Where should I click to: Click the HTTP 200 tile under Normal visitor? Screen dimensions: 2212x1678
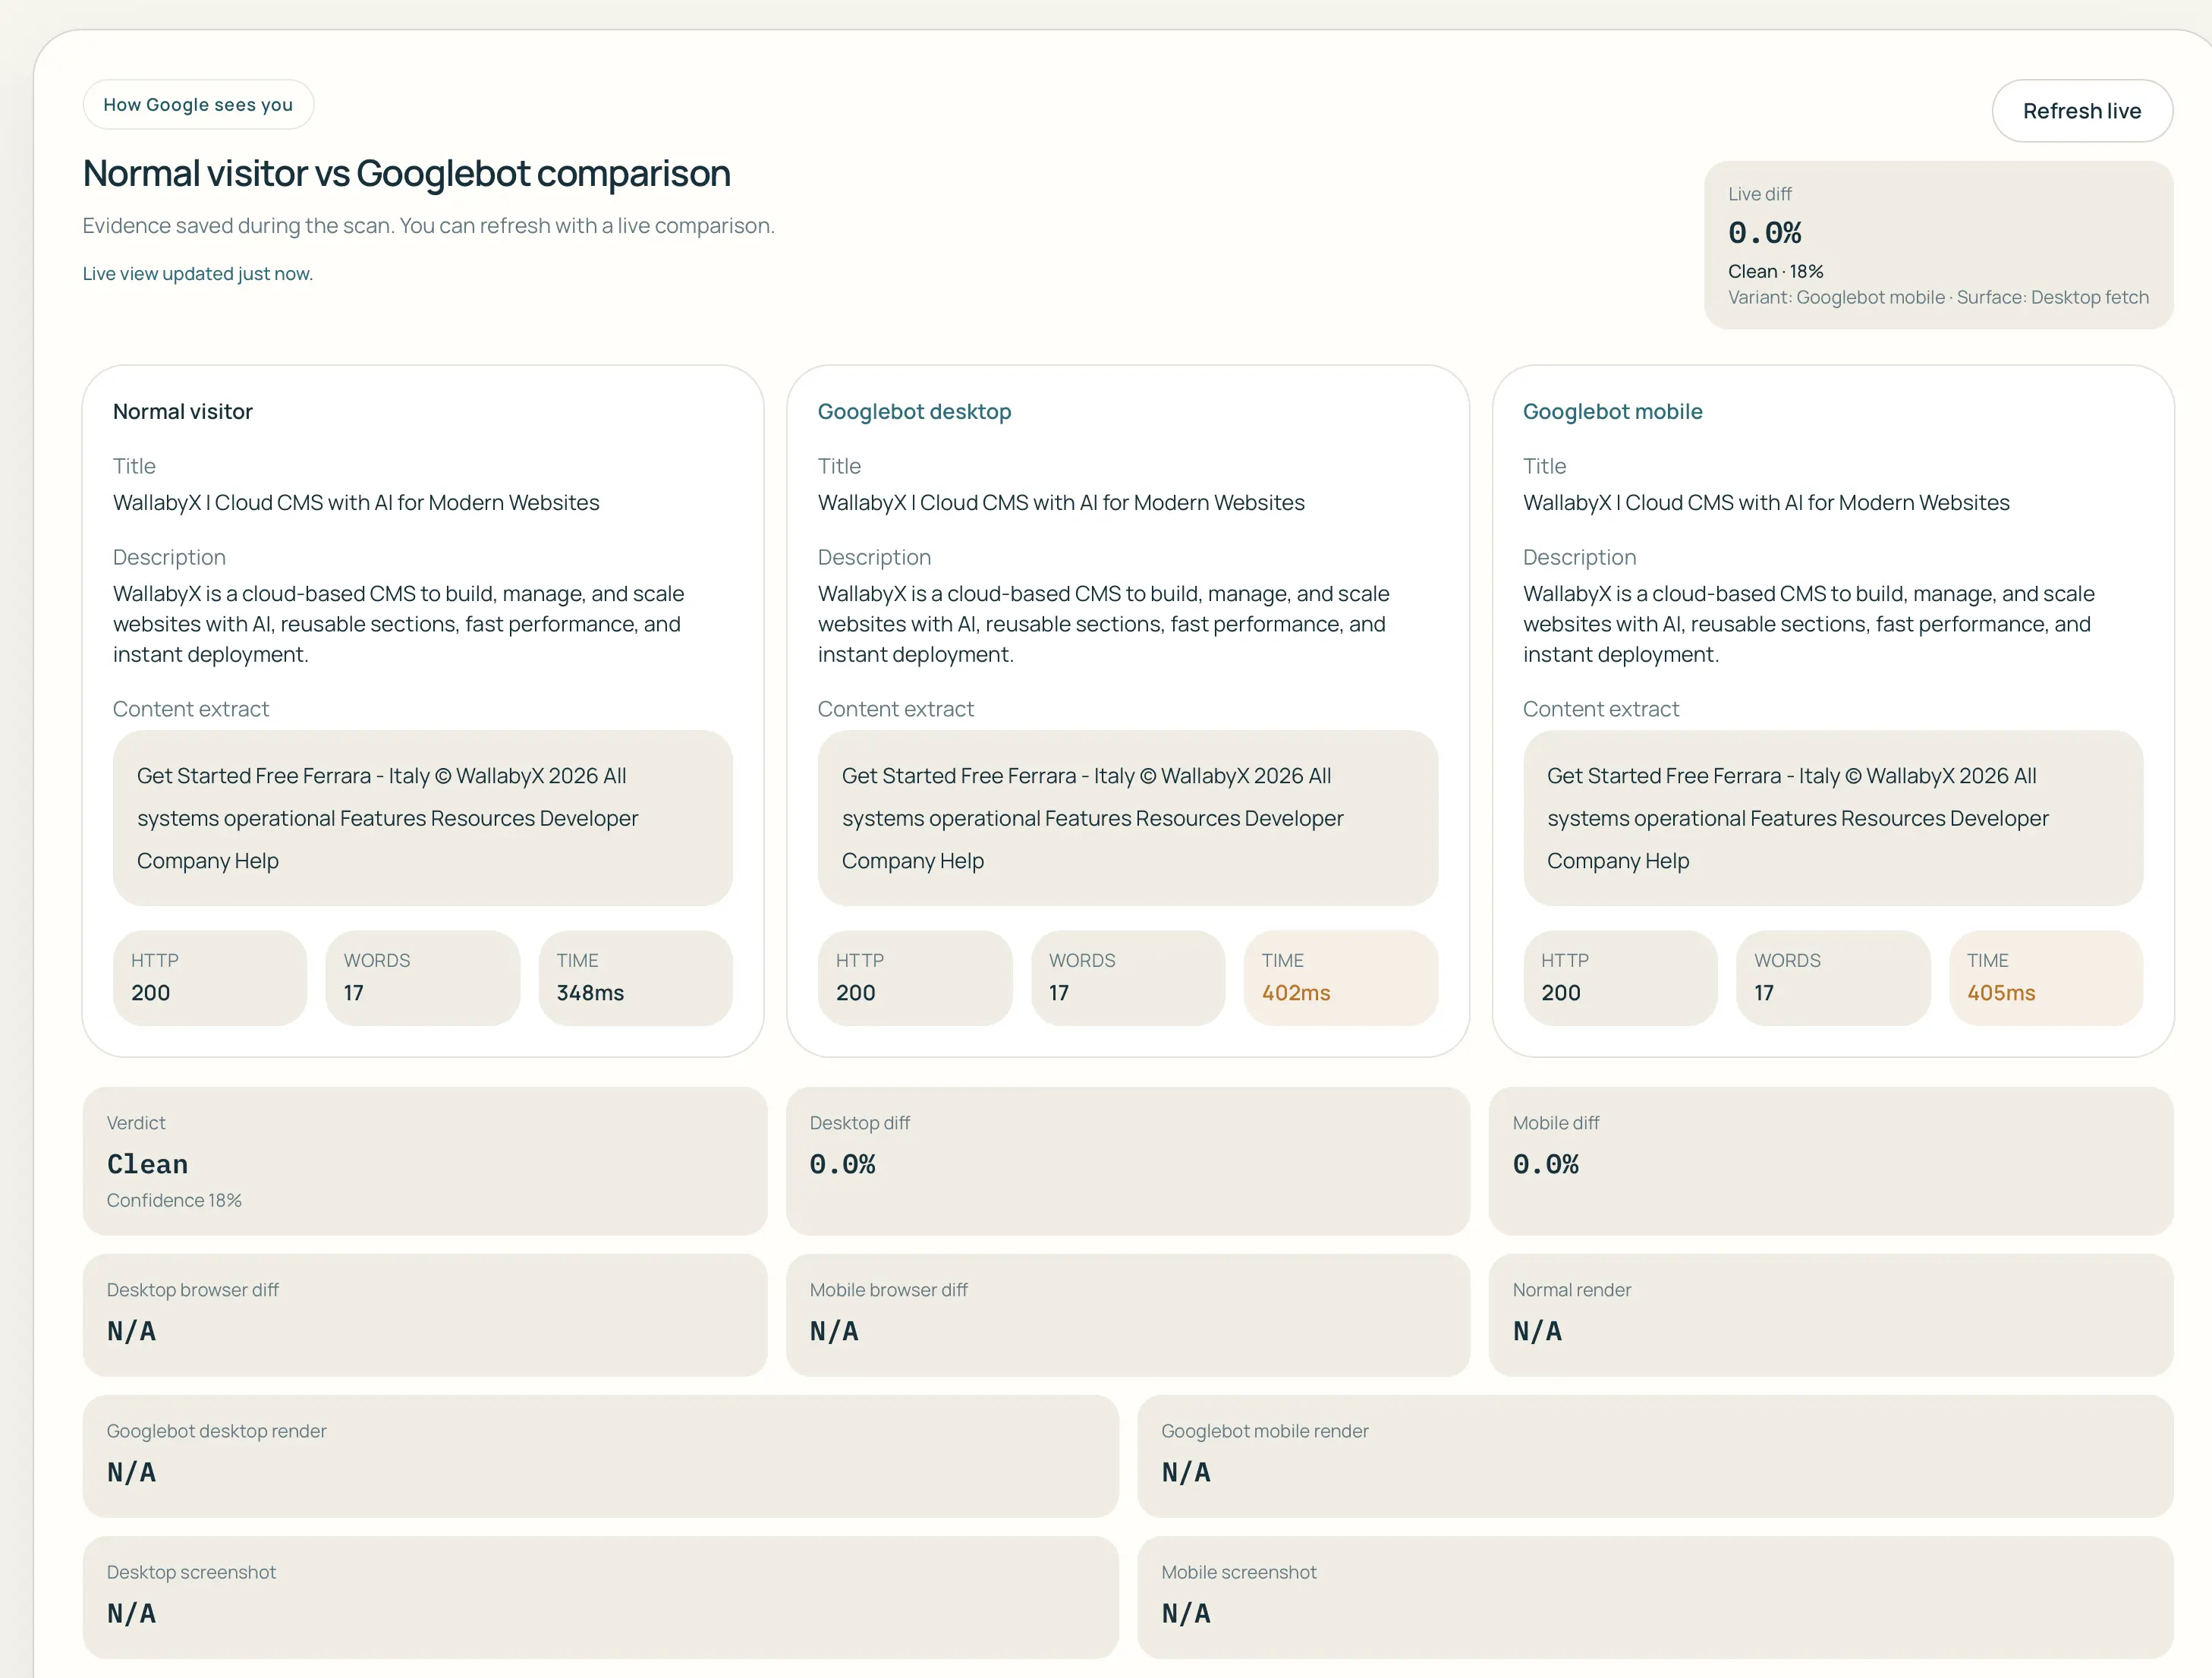[210, 977]
